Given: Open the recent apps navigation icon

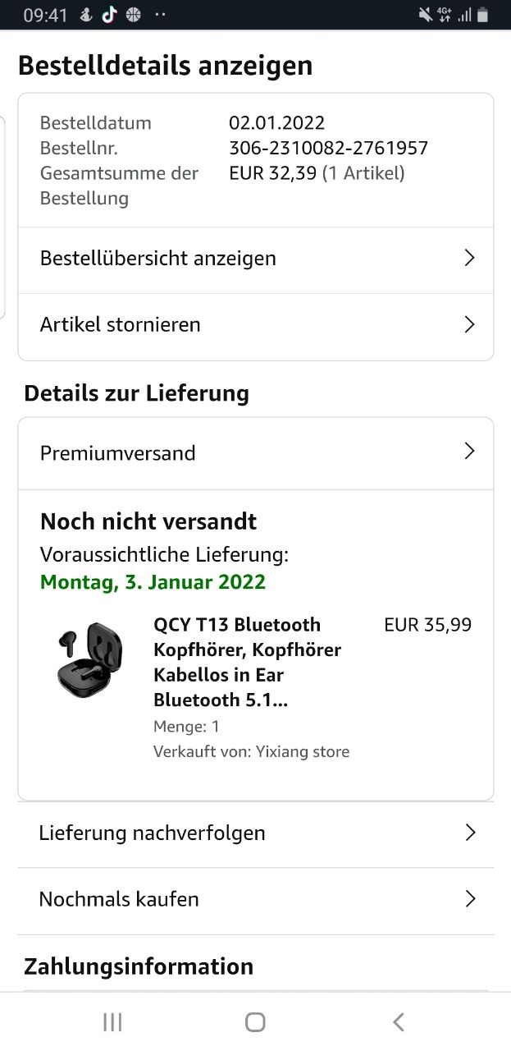Looking at the screenshot, I should 112,1021.
